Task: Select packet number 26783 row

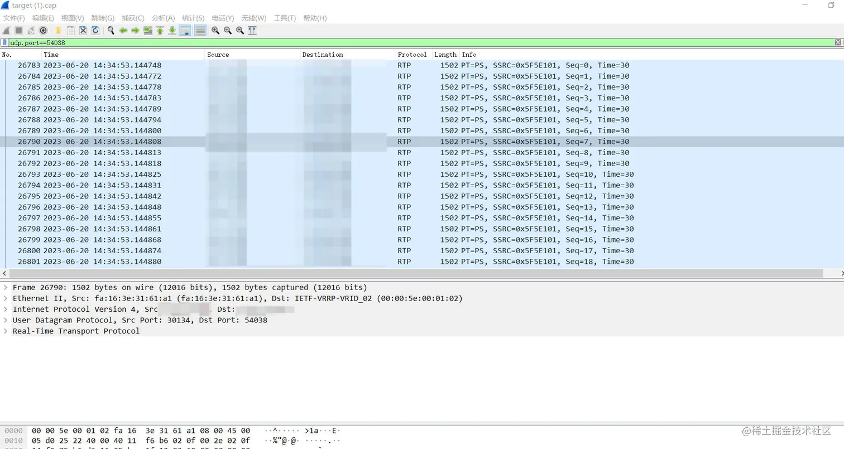Action: coord(422,65)
